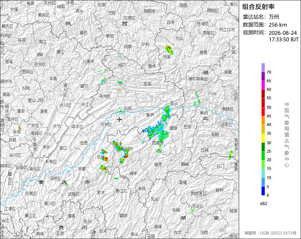Click the 石柱 map label

[x=101, y=157]
